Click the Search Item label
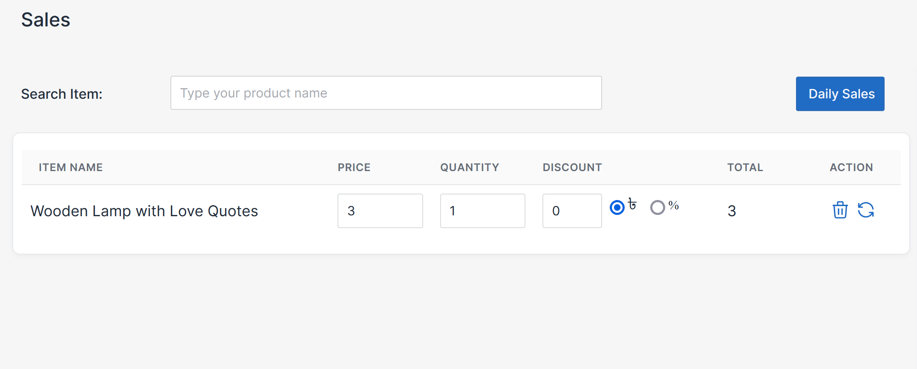Viewport: 917px width, 369px height. (x=62, y=94)
